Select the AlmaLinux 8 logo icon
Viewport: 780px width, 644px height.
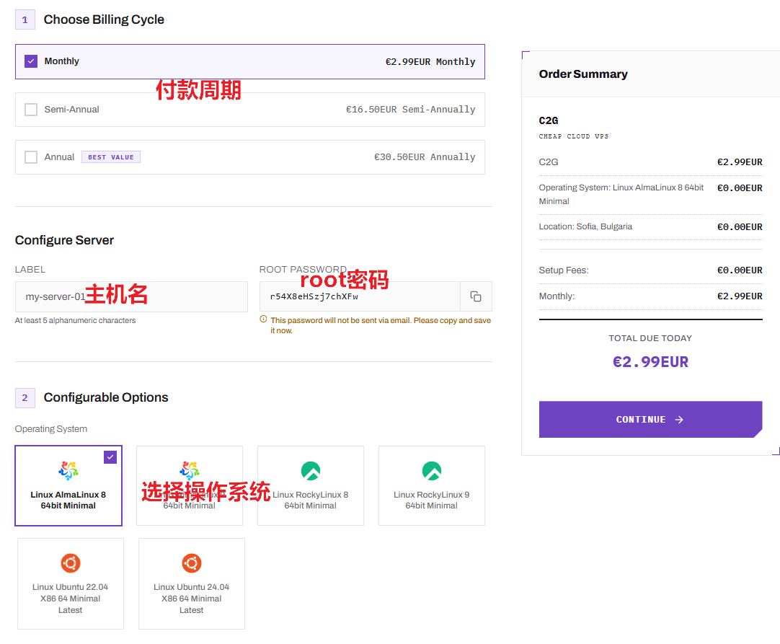point(68,470)
